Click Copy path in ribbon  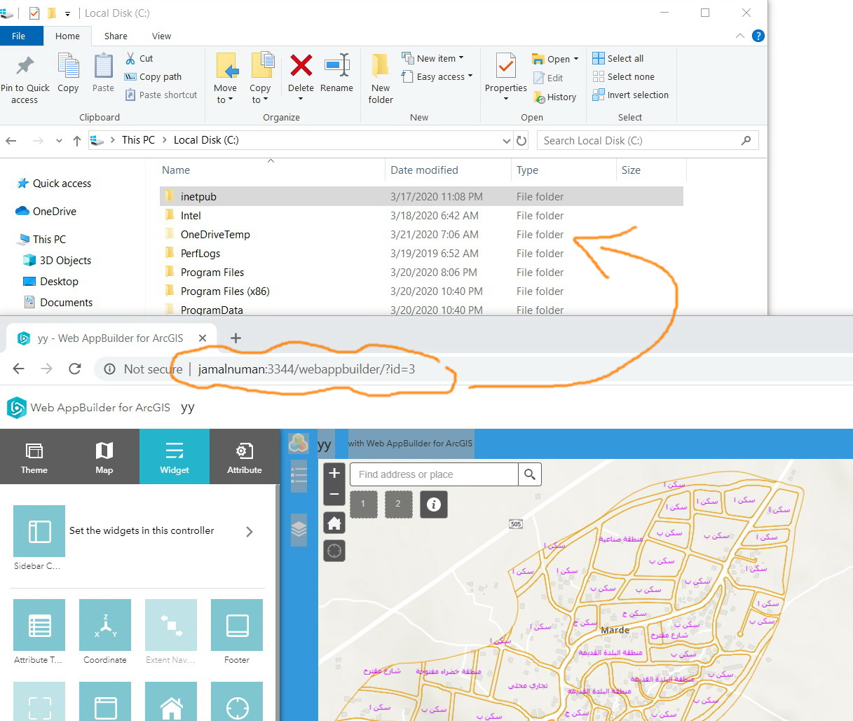pyautogui.click(x=153, y=76)
